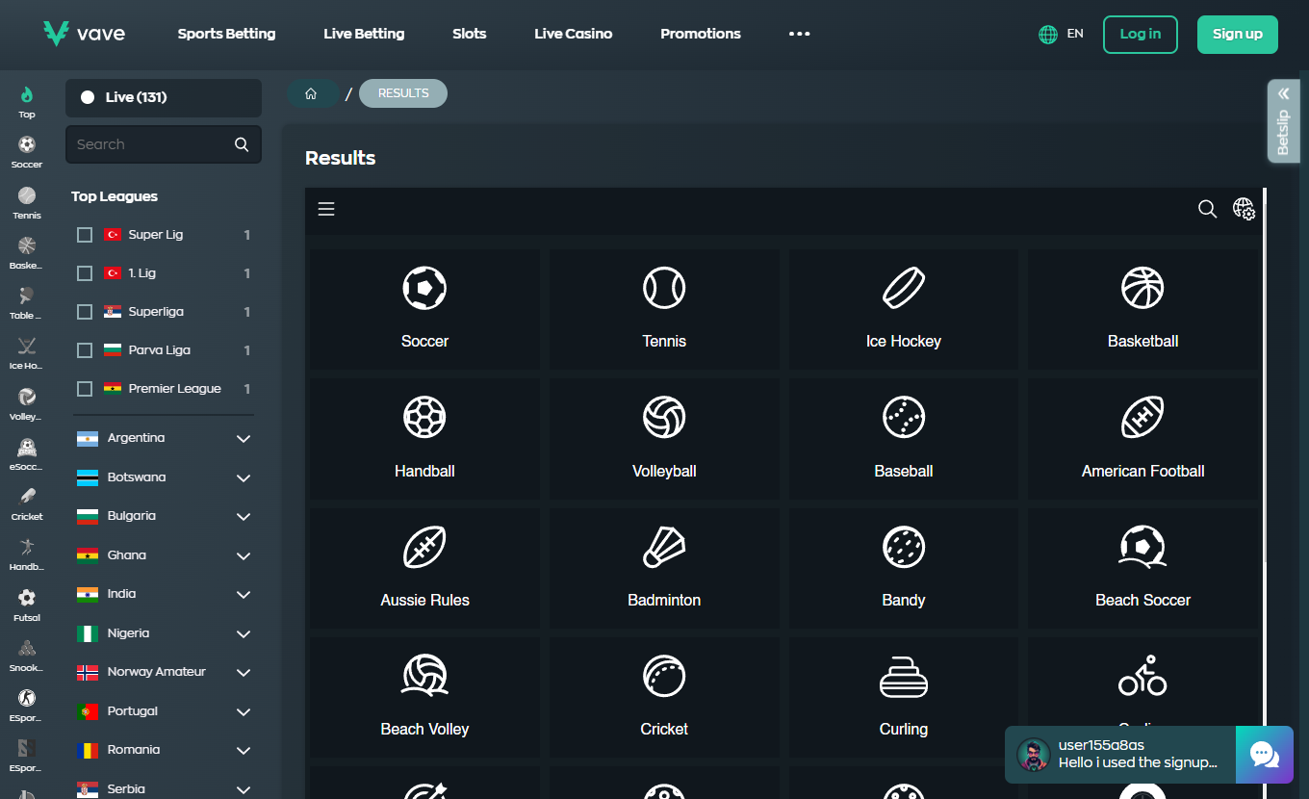
Task: Click the vave logo
Action: pos(84,34)
